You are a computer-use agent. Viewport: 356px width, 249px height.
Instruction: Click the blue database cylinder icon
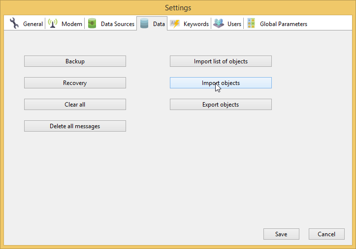click(x=144, y=23)
